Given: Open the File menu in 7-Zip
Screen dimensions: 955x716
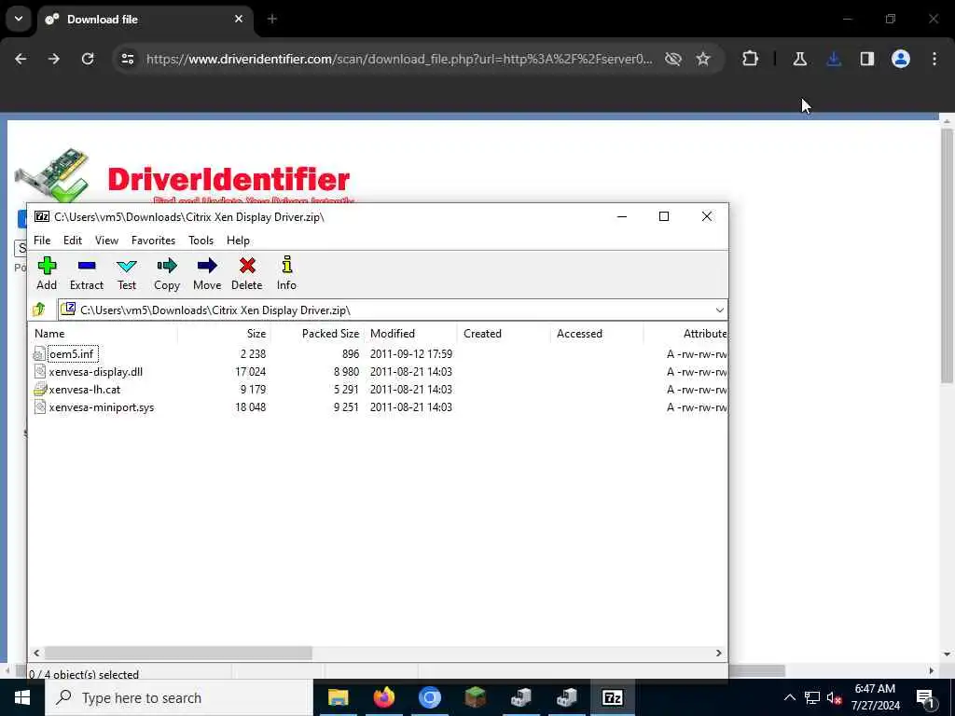Looking at the screenshot, I should tap(42, 241).
